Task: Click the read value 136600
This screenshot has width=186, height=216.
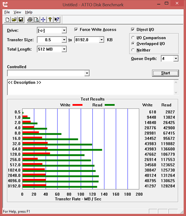Action: [x=168, y=149]
